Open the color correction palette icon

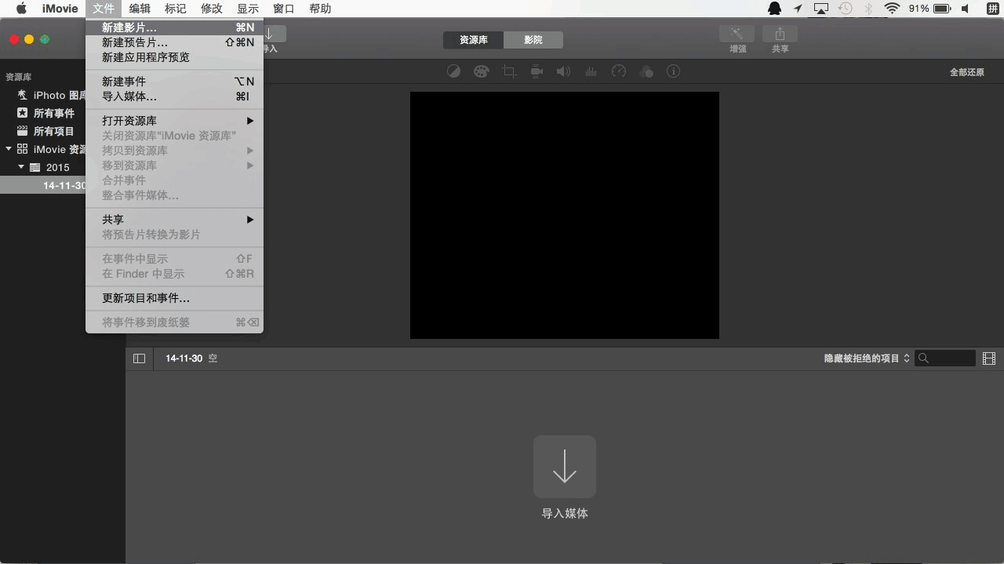[x=481, y=71]
